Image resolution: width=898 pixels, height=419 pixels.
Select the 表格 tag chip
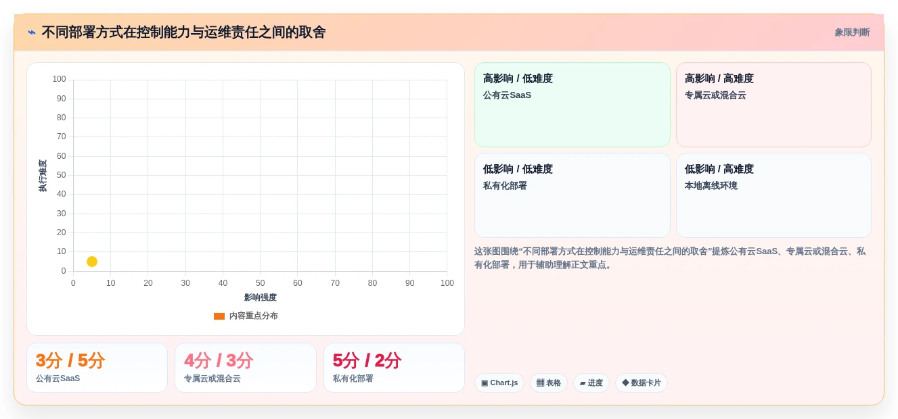pos(549,383)
